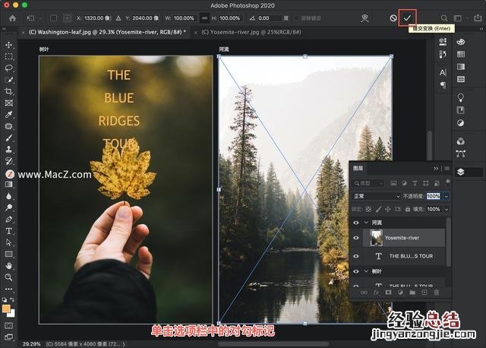The height and width of the screenshot is (348, 486).
Task: Cancel transform with the circle-slash icon
Action: coord(393,18)
